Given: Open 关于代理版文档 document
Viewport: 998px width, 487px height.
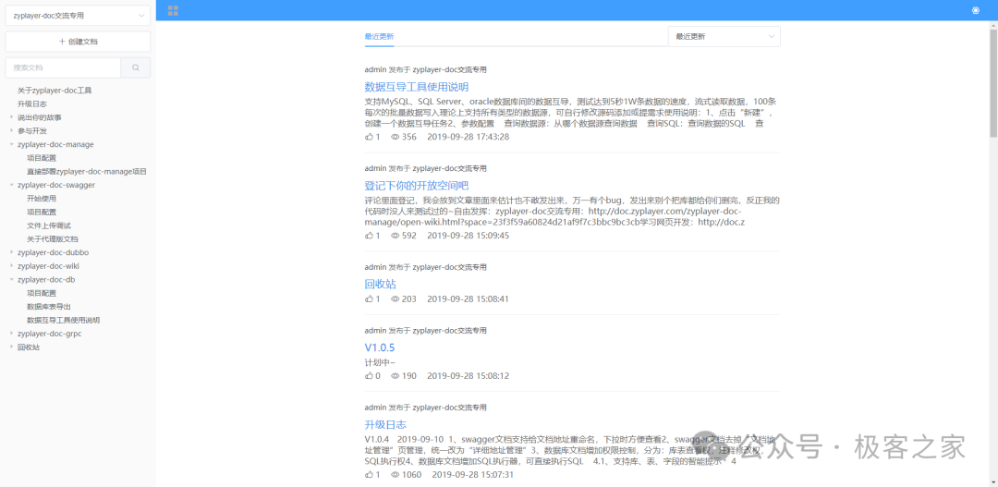Looking at the screenshot, I should tap(52, 238).
